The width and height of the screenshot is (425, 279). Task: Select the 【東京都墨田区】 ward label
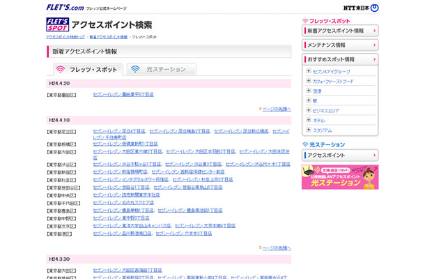coord(61,95)
